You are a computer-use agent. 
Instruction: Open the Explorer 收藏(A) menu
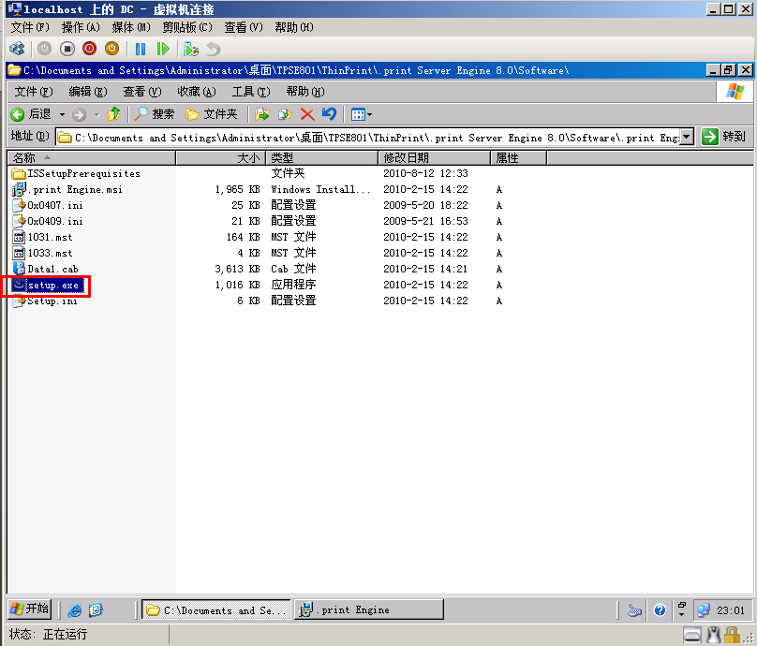pos(197,91)
